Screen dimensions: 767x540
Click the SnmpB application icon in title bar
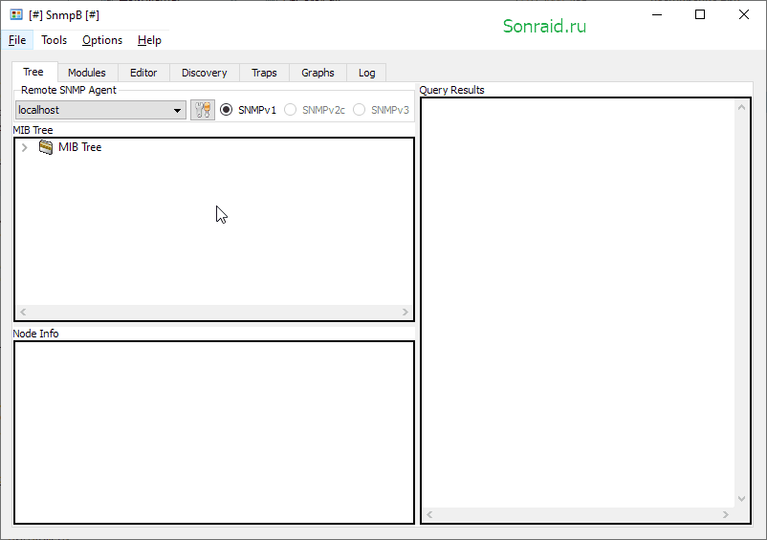coord(16,14)
